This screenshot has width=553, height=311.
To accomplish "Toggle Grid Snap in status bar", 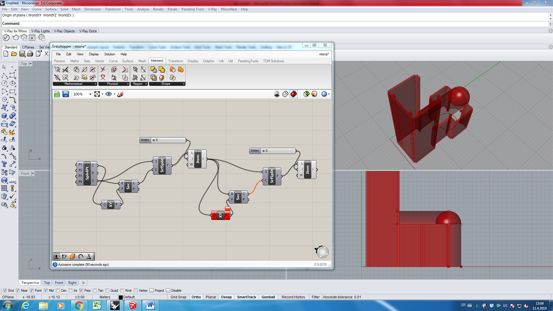I will (178, 297).
